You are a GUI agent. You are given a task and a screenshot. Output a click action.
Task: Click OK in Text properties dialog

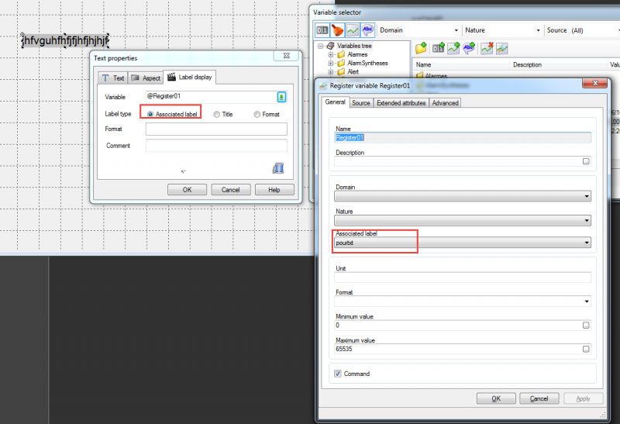(x=187, y=190)
